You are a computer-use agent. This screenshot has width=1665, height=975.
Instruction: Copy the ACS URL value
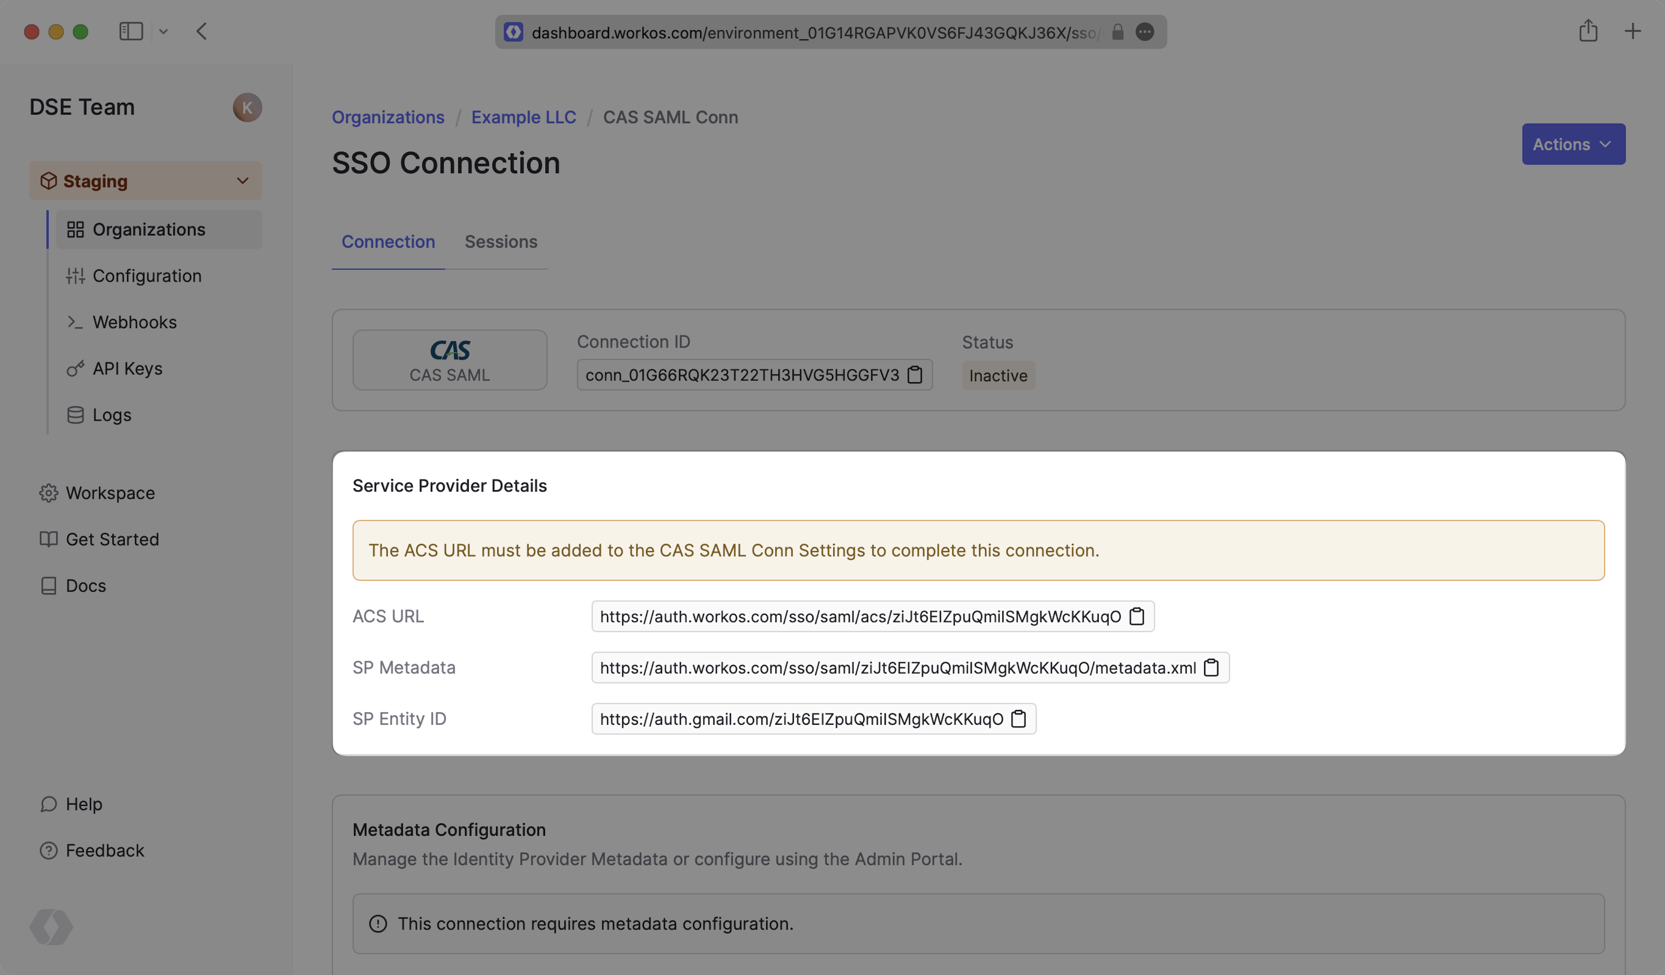[x=1136, y=616]
